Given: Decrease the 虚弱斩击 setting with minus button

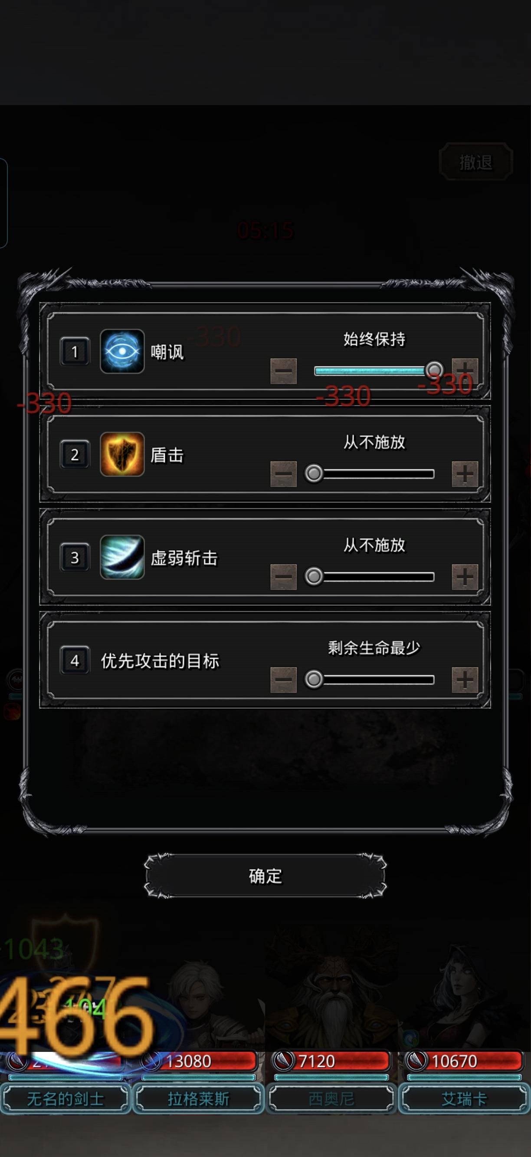Looking at the screenshot, I should [283, 577].
